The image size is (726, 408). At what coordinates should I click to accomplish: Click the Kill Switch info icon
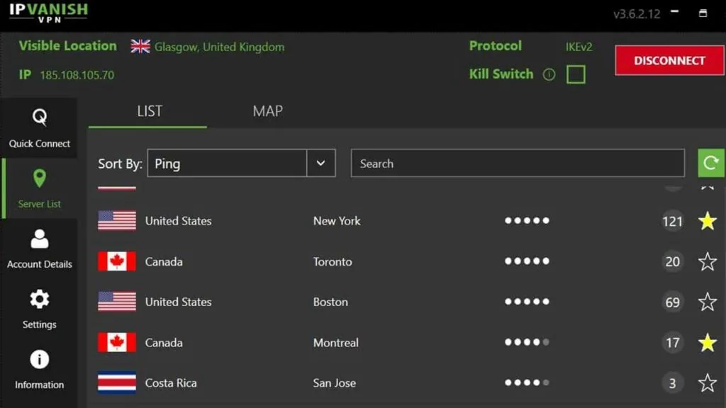coord(549,74)
